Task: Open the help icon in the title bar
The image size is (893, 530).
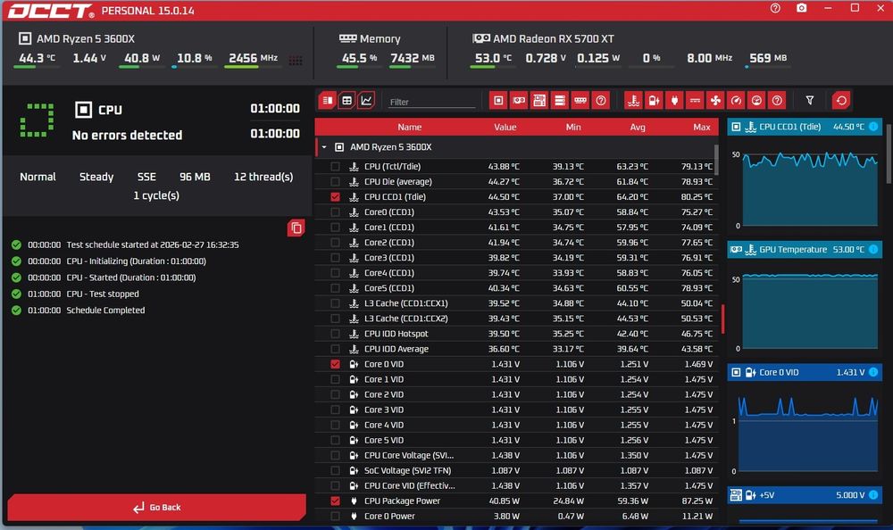Action: pos(775,8)
